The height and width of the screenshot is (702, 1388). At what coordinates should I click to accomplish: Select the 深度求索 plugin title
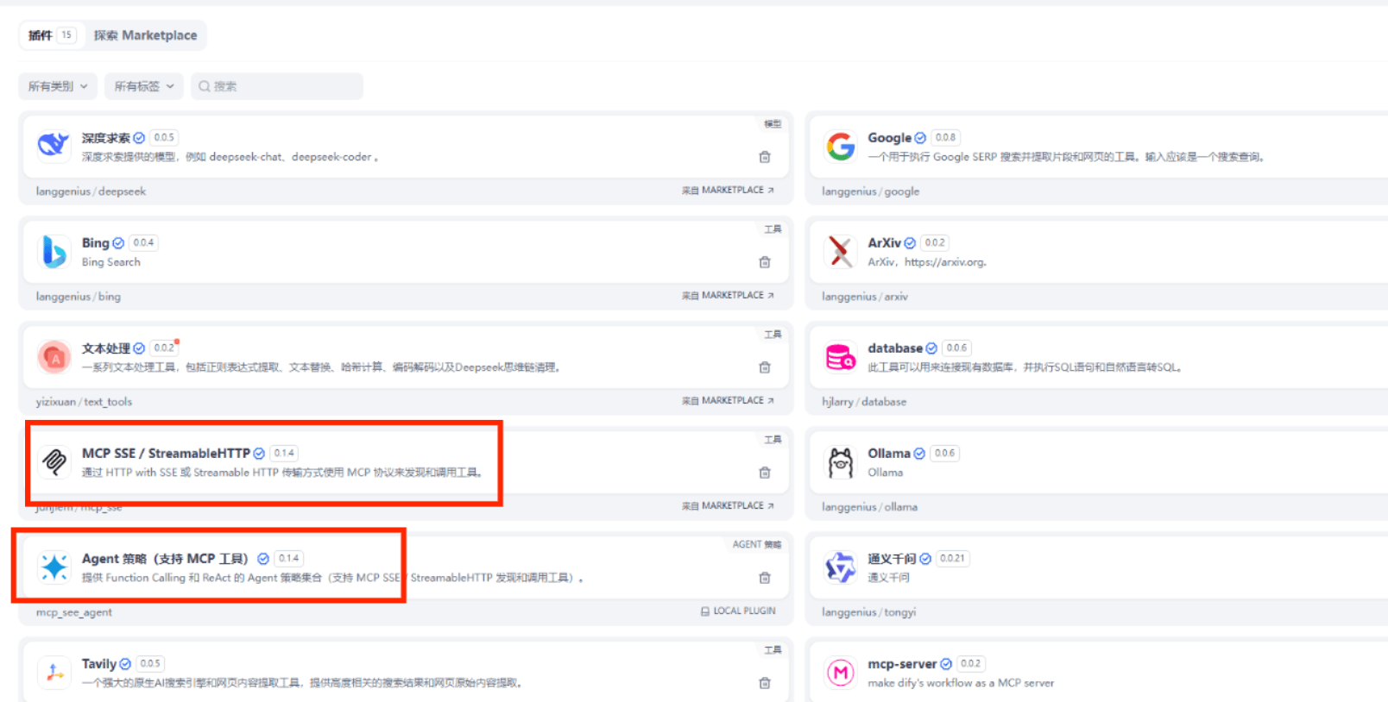point(105,138)
